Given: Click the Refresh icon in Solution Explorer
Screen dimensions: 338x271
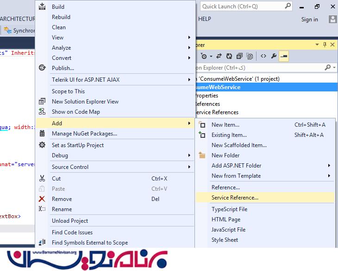Looking at the screenshot, I should coord(229,56).
